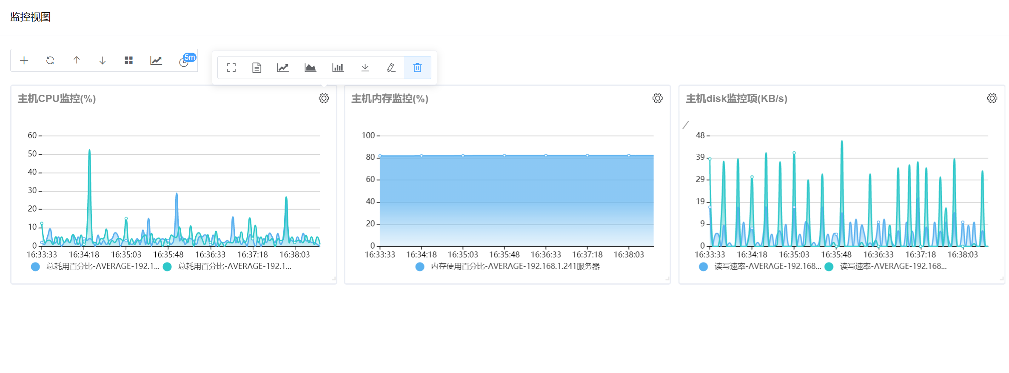This screenshot has width=1009, height=373.
Task: Download the chart data
Action: [365, 68]
